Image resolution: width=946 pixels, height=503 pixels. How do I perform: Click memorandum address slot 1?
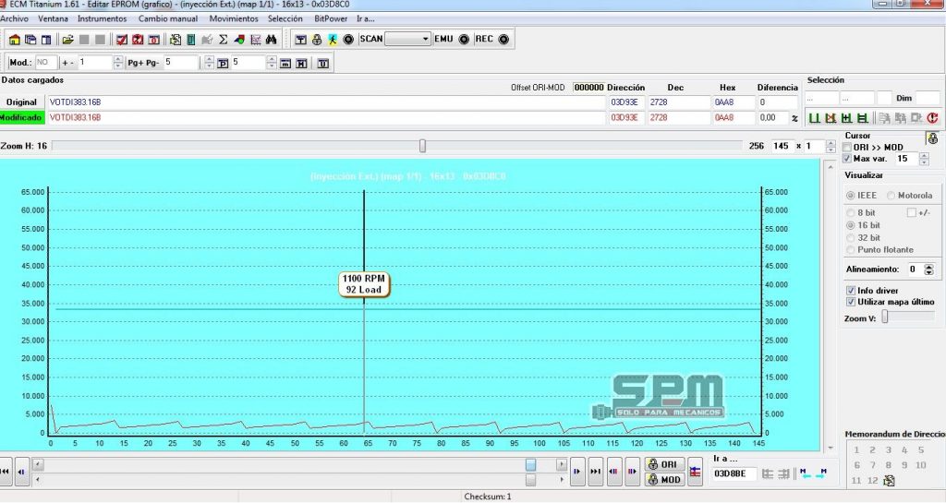pos(856,450)
